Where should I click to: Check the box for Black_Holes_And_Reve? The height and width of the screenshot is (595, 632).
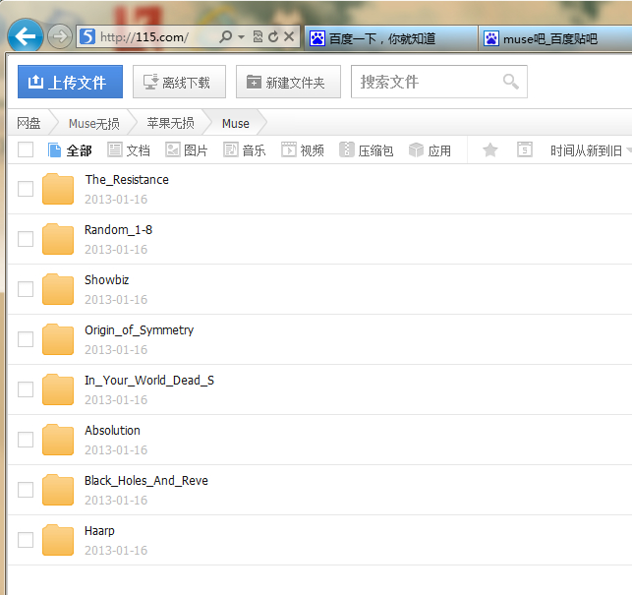pos(26,490)
